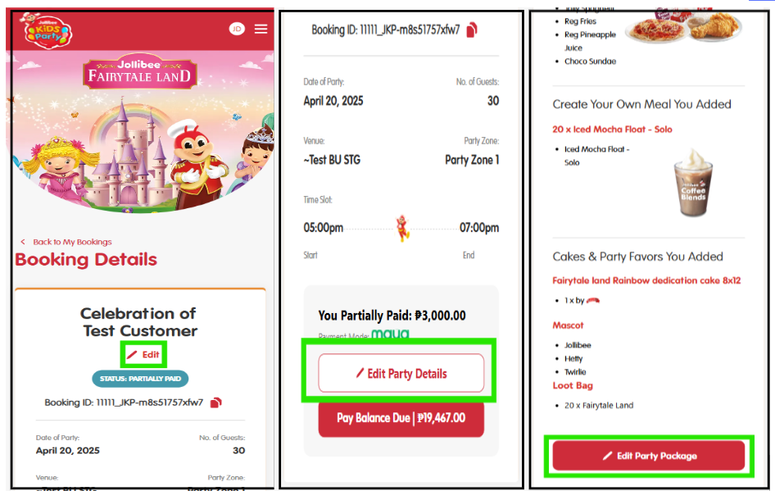Click the Jollibee Fairytale Land banner image
Screen dimensions: 775x491
(x=140, y=131)
